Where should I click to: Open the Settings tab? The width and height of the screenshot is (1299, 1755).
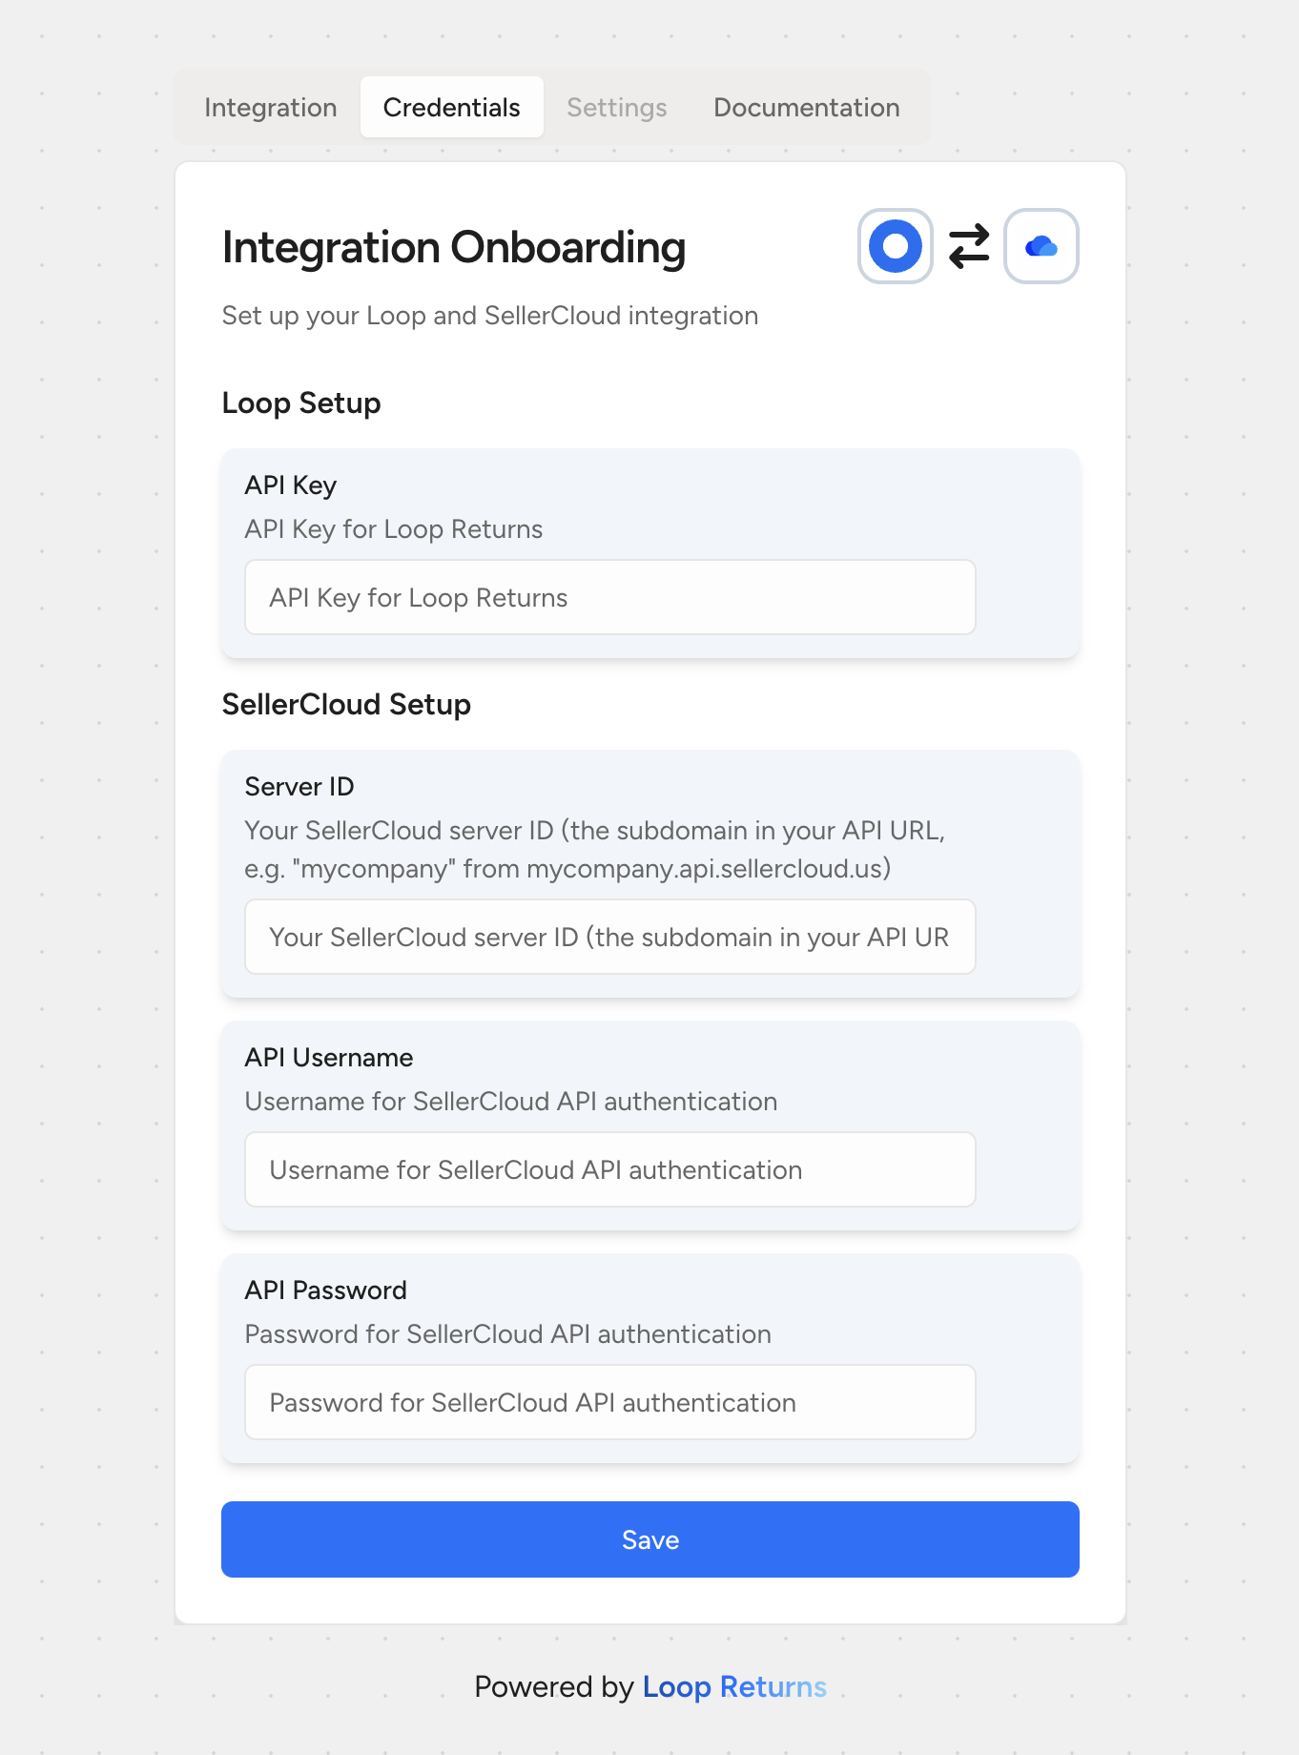tap(617, 107)
